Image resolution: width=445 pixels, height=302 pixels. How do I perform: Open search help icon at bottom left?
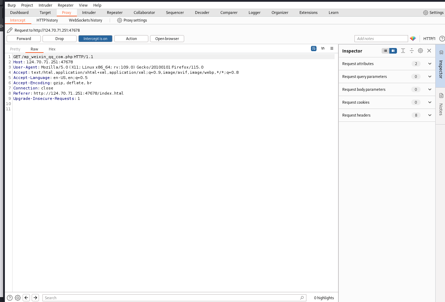point(10,298)
